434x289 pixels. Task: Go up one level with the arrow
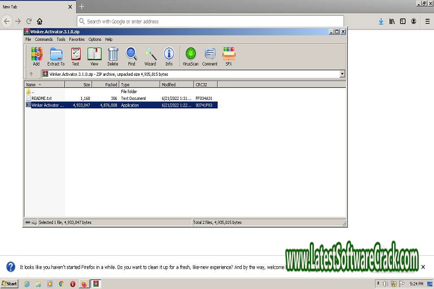point(31,74)
